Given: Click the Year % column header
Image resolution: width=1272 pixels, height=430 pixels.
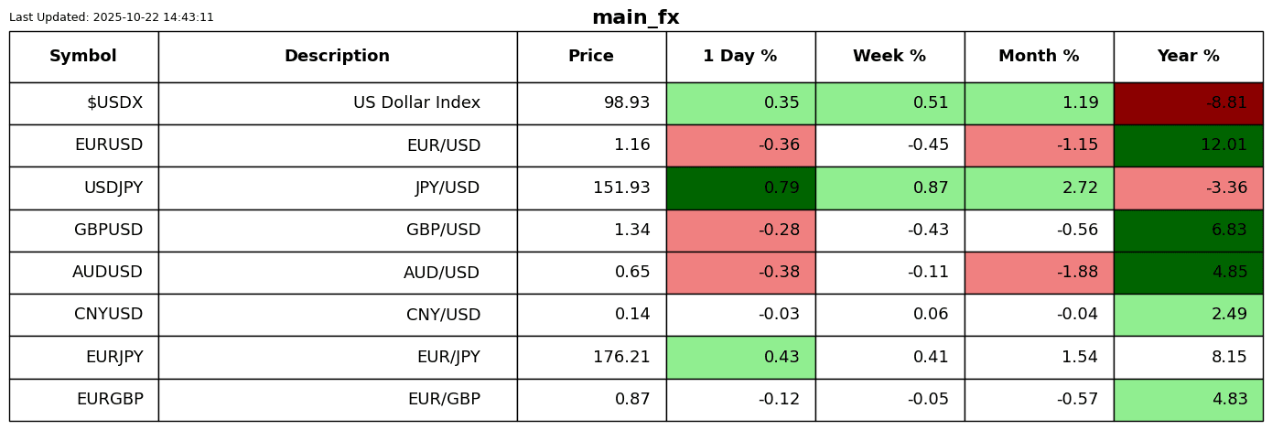Looking at the screenshot, I should click(x=1188, y=57).
